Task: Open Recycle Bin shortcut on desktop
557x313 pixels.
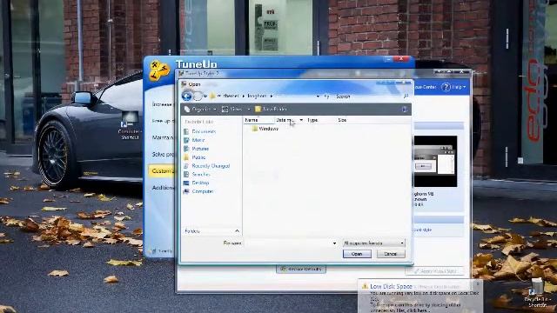Action: pos(537,293)
